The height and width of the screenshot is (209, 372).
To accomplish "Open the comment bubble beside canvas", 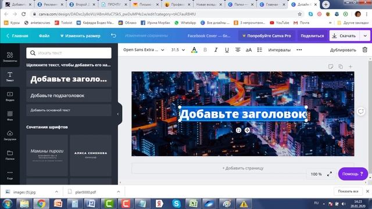I will click(x=361, y=111).
